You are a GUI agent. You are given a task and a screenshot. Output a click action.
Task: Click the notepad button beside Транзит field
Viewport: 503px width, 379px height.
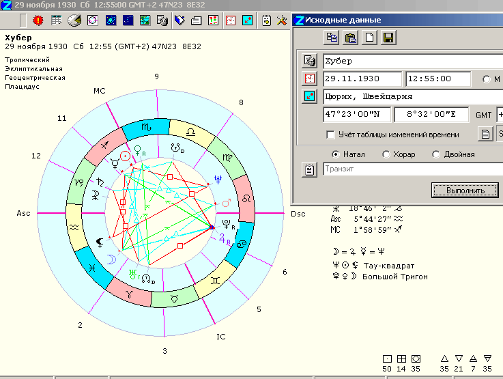point(310,169)
